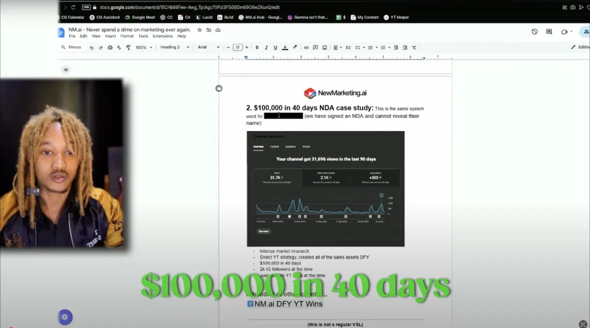The width and height of the screenshot is (590, 328).
Task: Open the Lucid bookmark
Action: click(203, 17)
